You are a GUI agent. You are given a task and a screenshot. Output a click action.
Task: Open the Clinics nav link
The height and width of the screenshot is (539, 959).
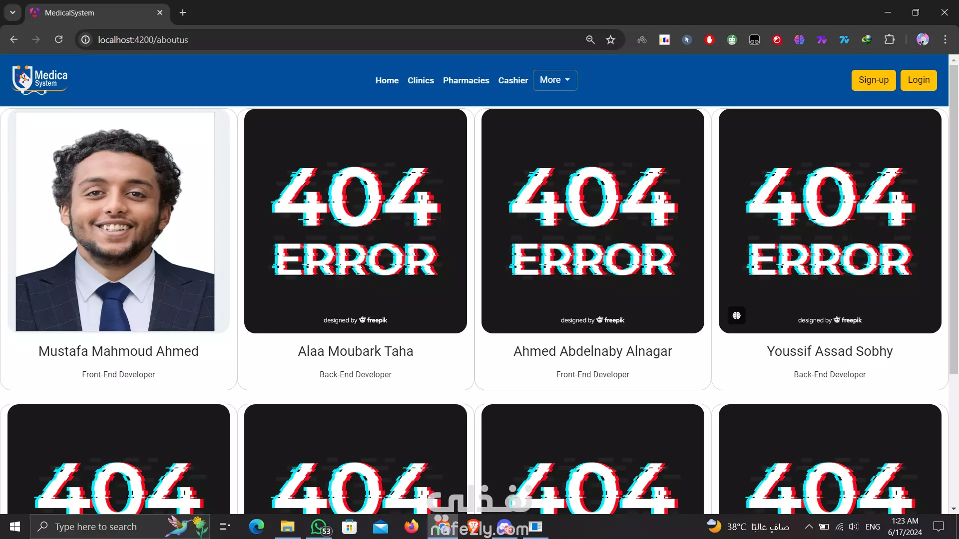tap(421, 80)
